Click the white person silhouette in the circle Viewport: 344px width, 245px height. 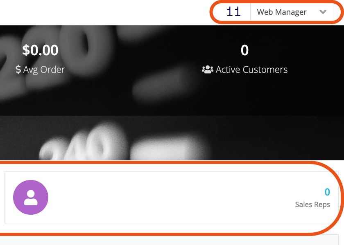coord(31,198)
